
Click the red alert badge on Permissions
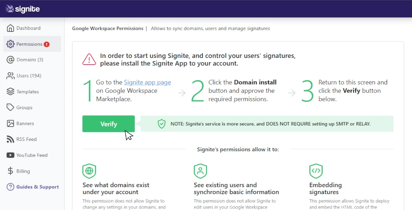coord(46,44)
